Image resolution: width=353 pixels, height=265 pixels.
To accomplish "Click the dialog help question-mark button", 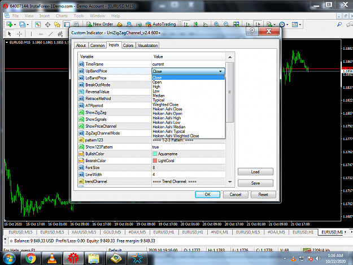I will pyautogui.click(x=252, y=31).
